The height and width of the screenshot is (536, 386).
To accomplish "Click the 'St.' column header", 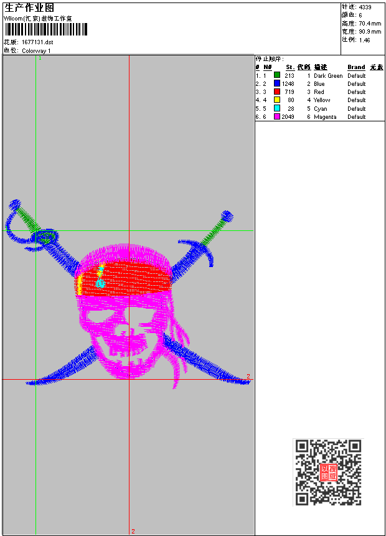I will click(x=290, y=67).
